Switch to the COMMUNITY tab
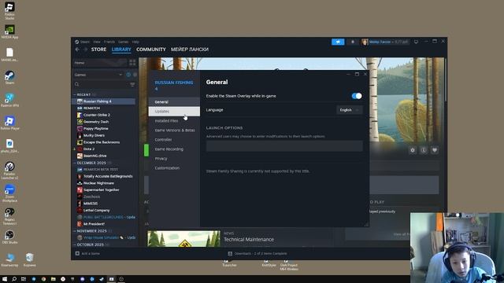The width and height of the screenshot is (504, 283). click(151, 50)
